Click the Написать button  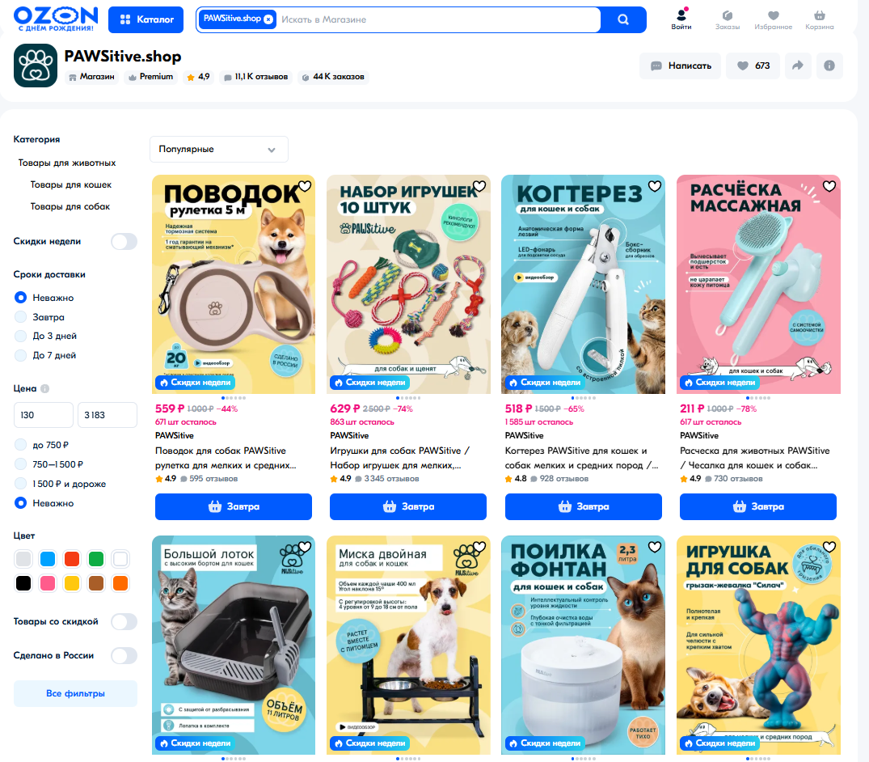[681, 66]
